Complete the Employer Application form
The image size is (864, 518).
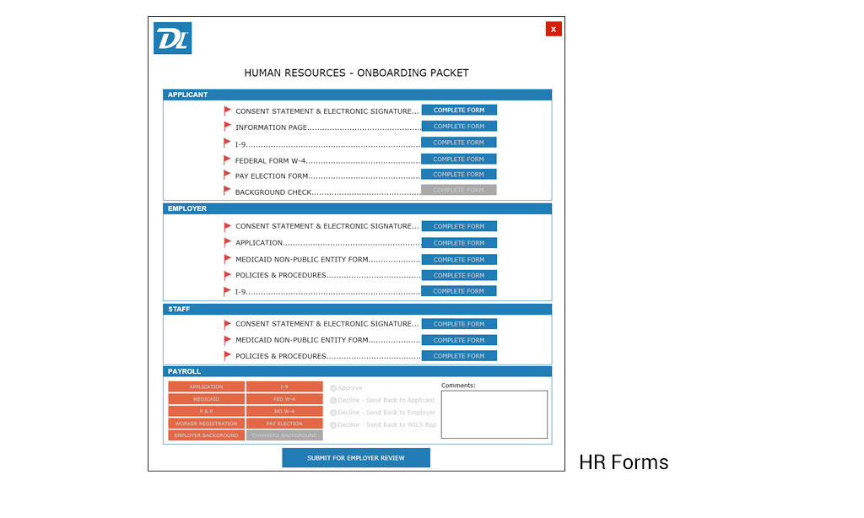tap(459, 242)
